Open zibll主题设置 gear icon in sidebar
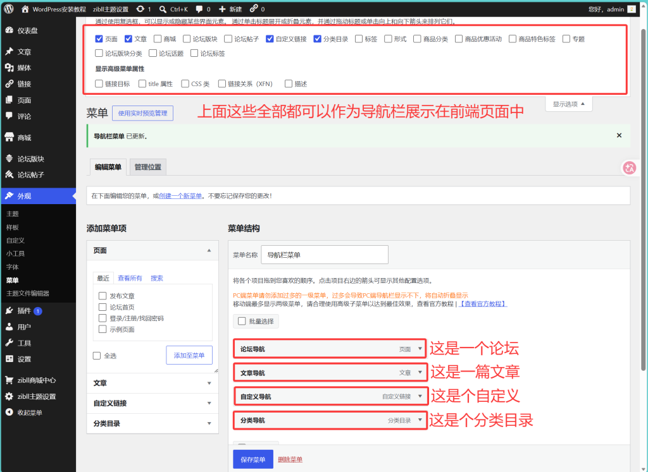 [x=9, y=396]
